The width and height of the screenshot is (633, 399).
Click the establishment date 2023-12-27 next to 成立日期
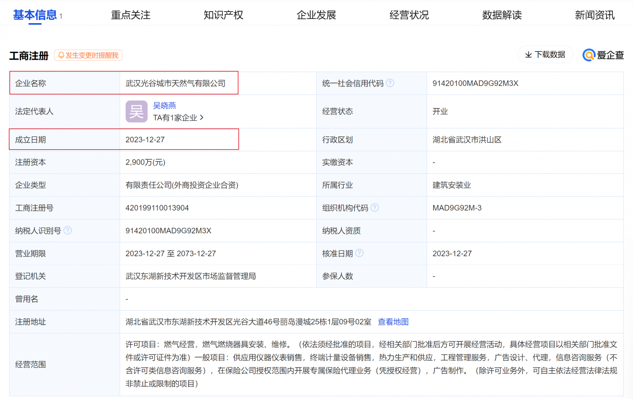pyautogui.click(x=145, y=140)
